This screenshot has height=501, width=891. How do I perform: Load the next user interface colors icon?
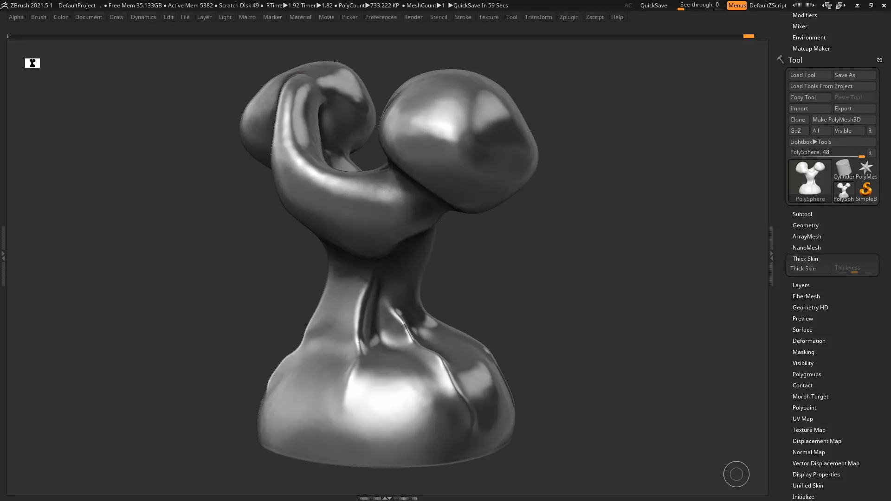click(x=840, y=6)
